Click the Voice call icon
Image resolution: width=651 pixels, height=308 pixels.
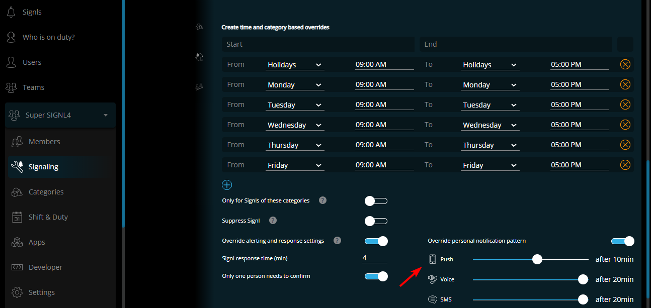(432, 279)
